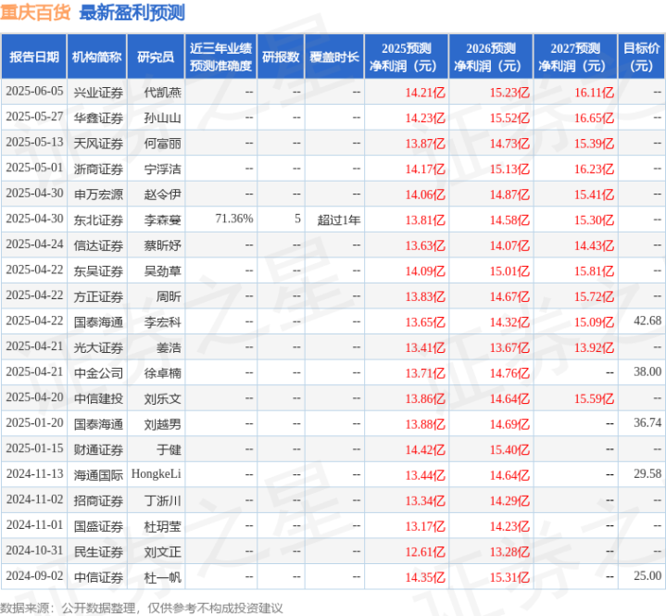Select the 方正证券 institution cell

[98, 296]
